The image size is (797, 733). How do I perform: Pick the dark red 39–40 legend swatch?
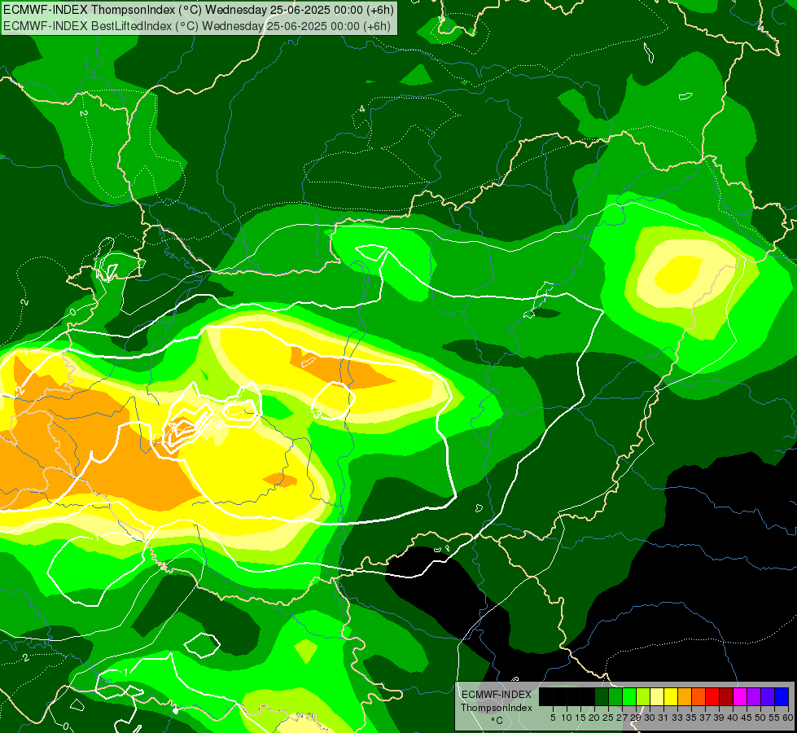(726, 696)
